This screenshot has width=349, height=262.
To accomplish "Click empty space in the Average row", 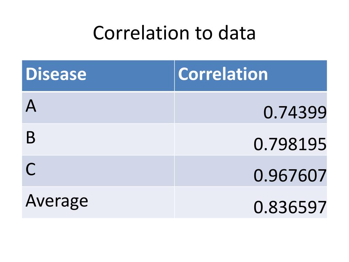I will pos(131,202).
